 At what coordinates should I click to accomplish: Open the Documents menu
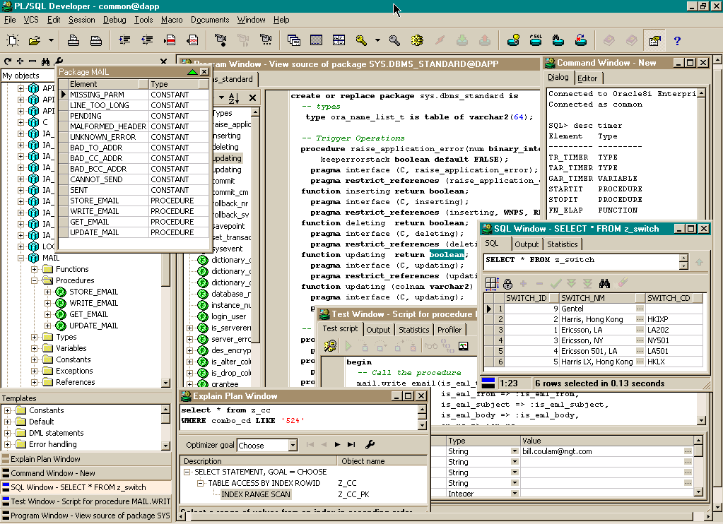210,20
